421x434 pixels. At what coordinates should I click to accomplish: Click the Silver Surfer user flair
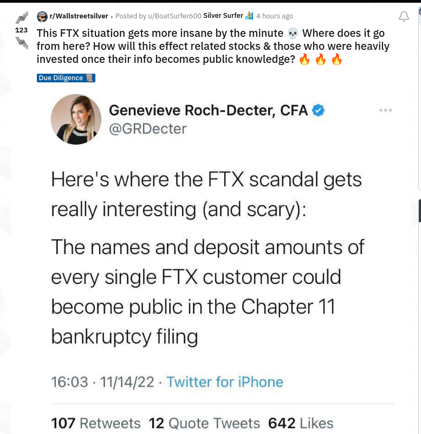click(x=223, y=16)
